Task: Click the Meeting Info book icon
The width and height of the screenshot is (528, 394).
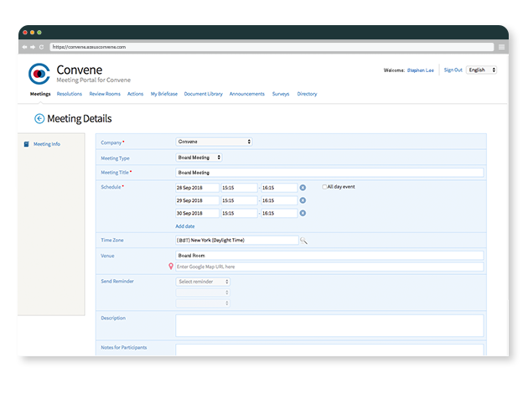Action: pyautogui.click(x=26, y=144)
